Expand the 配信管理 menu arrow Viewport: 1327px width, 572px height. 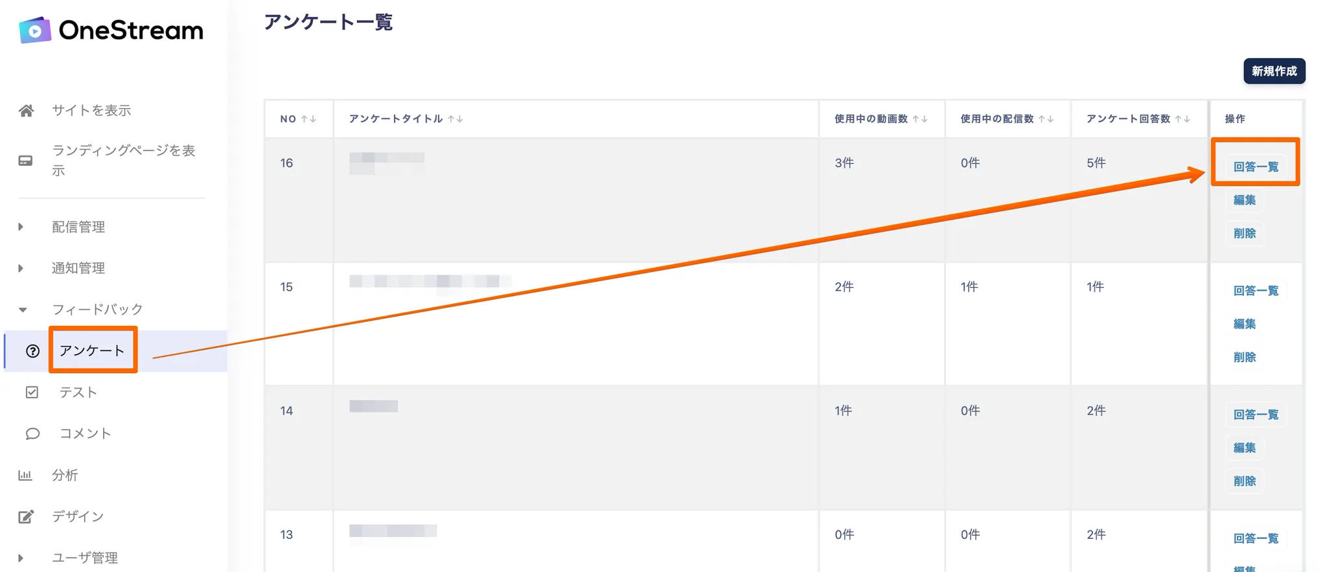click(x=21, y=227)
